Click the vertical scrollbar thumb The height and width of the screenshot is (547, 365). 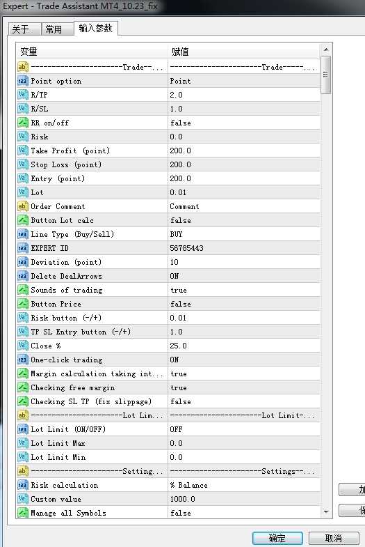tap(325, 75)
